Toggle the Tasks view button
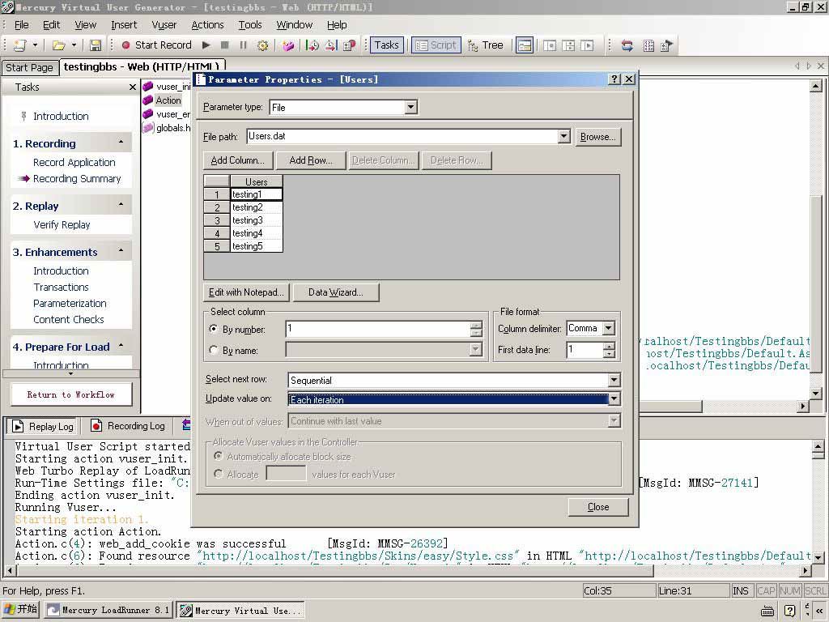Viewport: 829px width, 622px height. click(387, 45)
